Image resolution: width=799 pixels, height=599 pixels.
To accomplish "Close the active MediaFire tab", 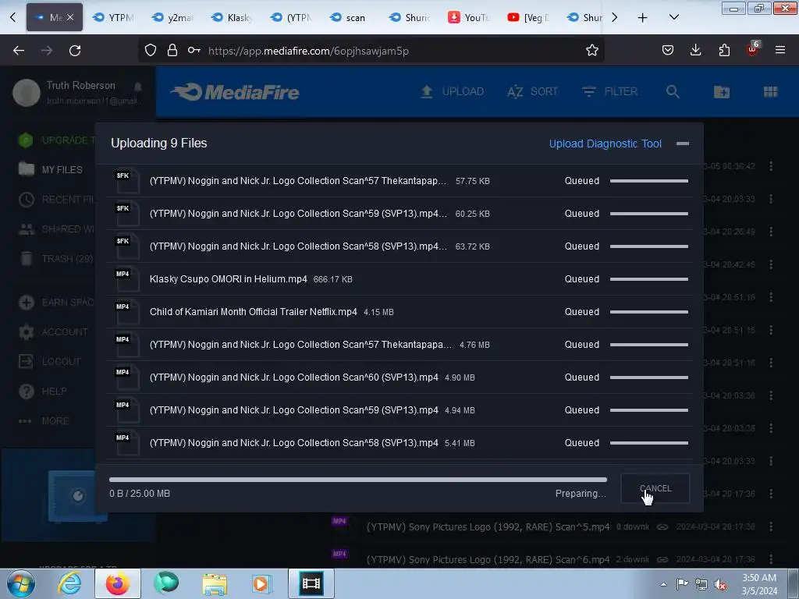I will click(x=70, y=17).
